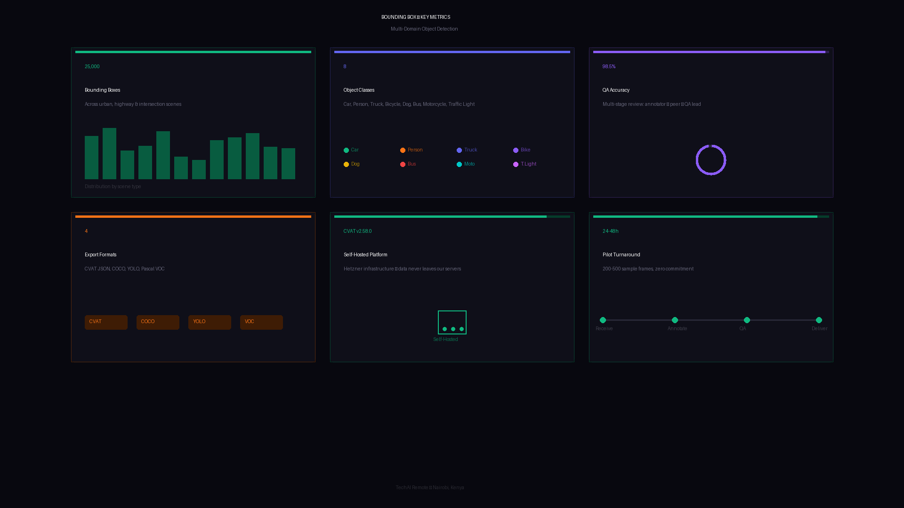Screen dimensions: 904x508
Task: Click the purple Bike legend dot
Action: (516, 151)
